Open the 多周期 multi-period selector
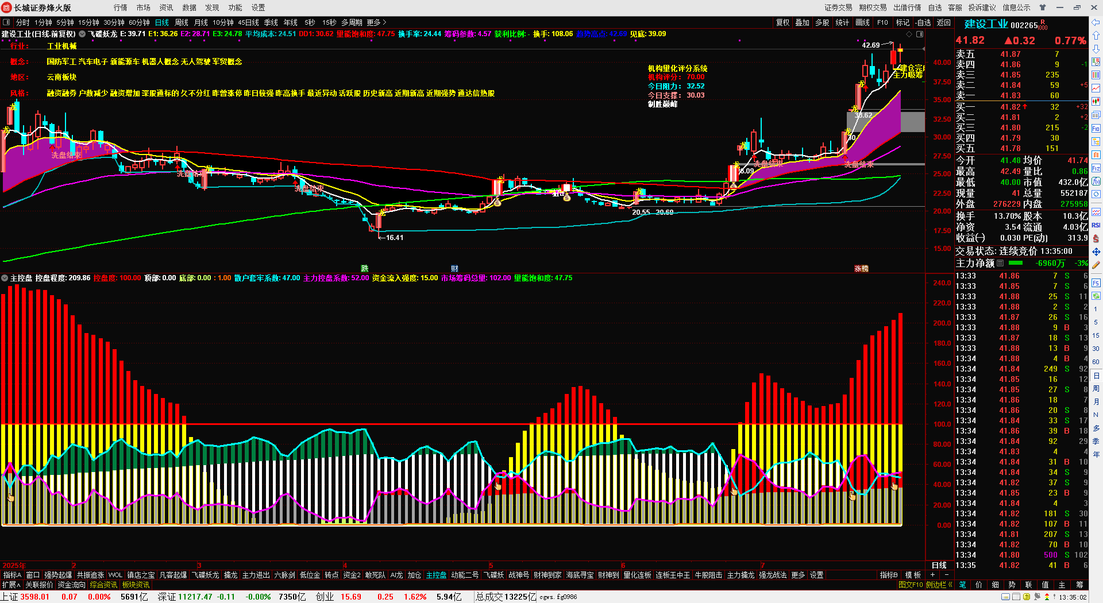Viewport: 1103px width, 603px height. pos(352,22)
